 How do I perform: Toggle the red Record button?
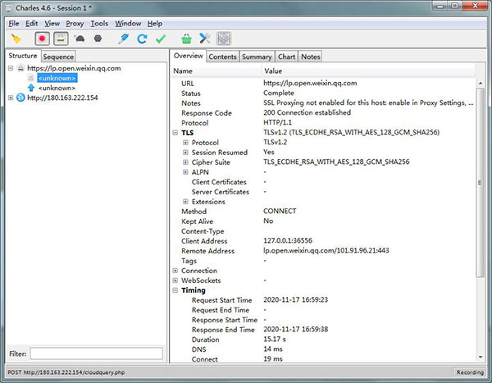pyautogui.click(x=42, y=39)
